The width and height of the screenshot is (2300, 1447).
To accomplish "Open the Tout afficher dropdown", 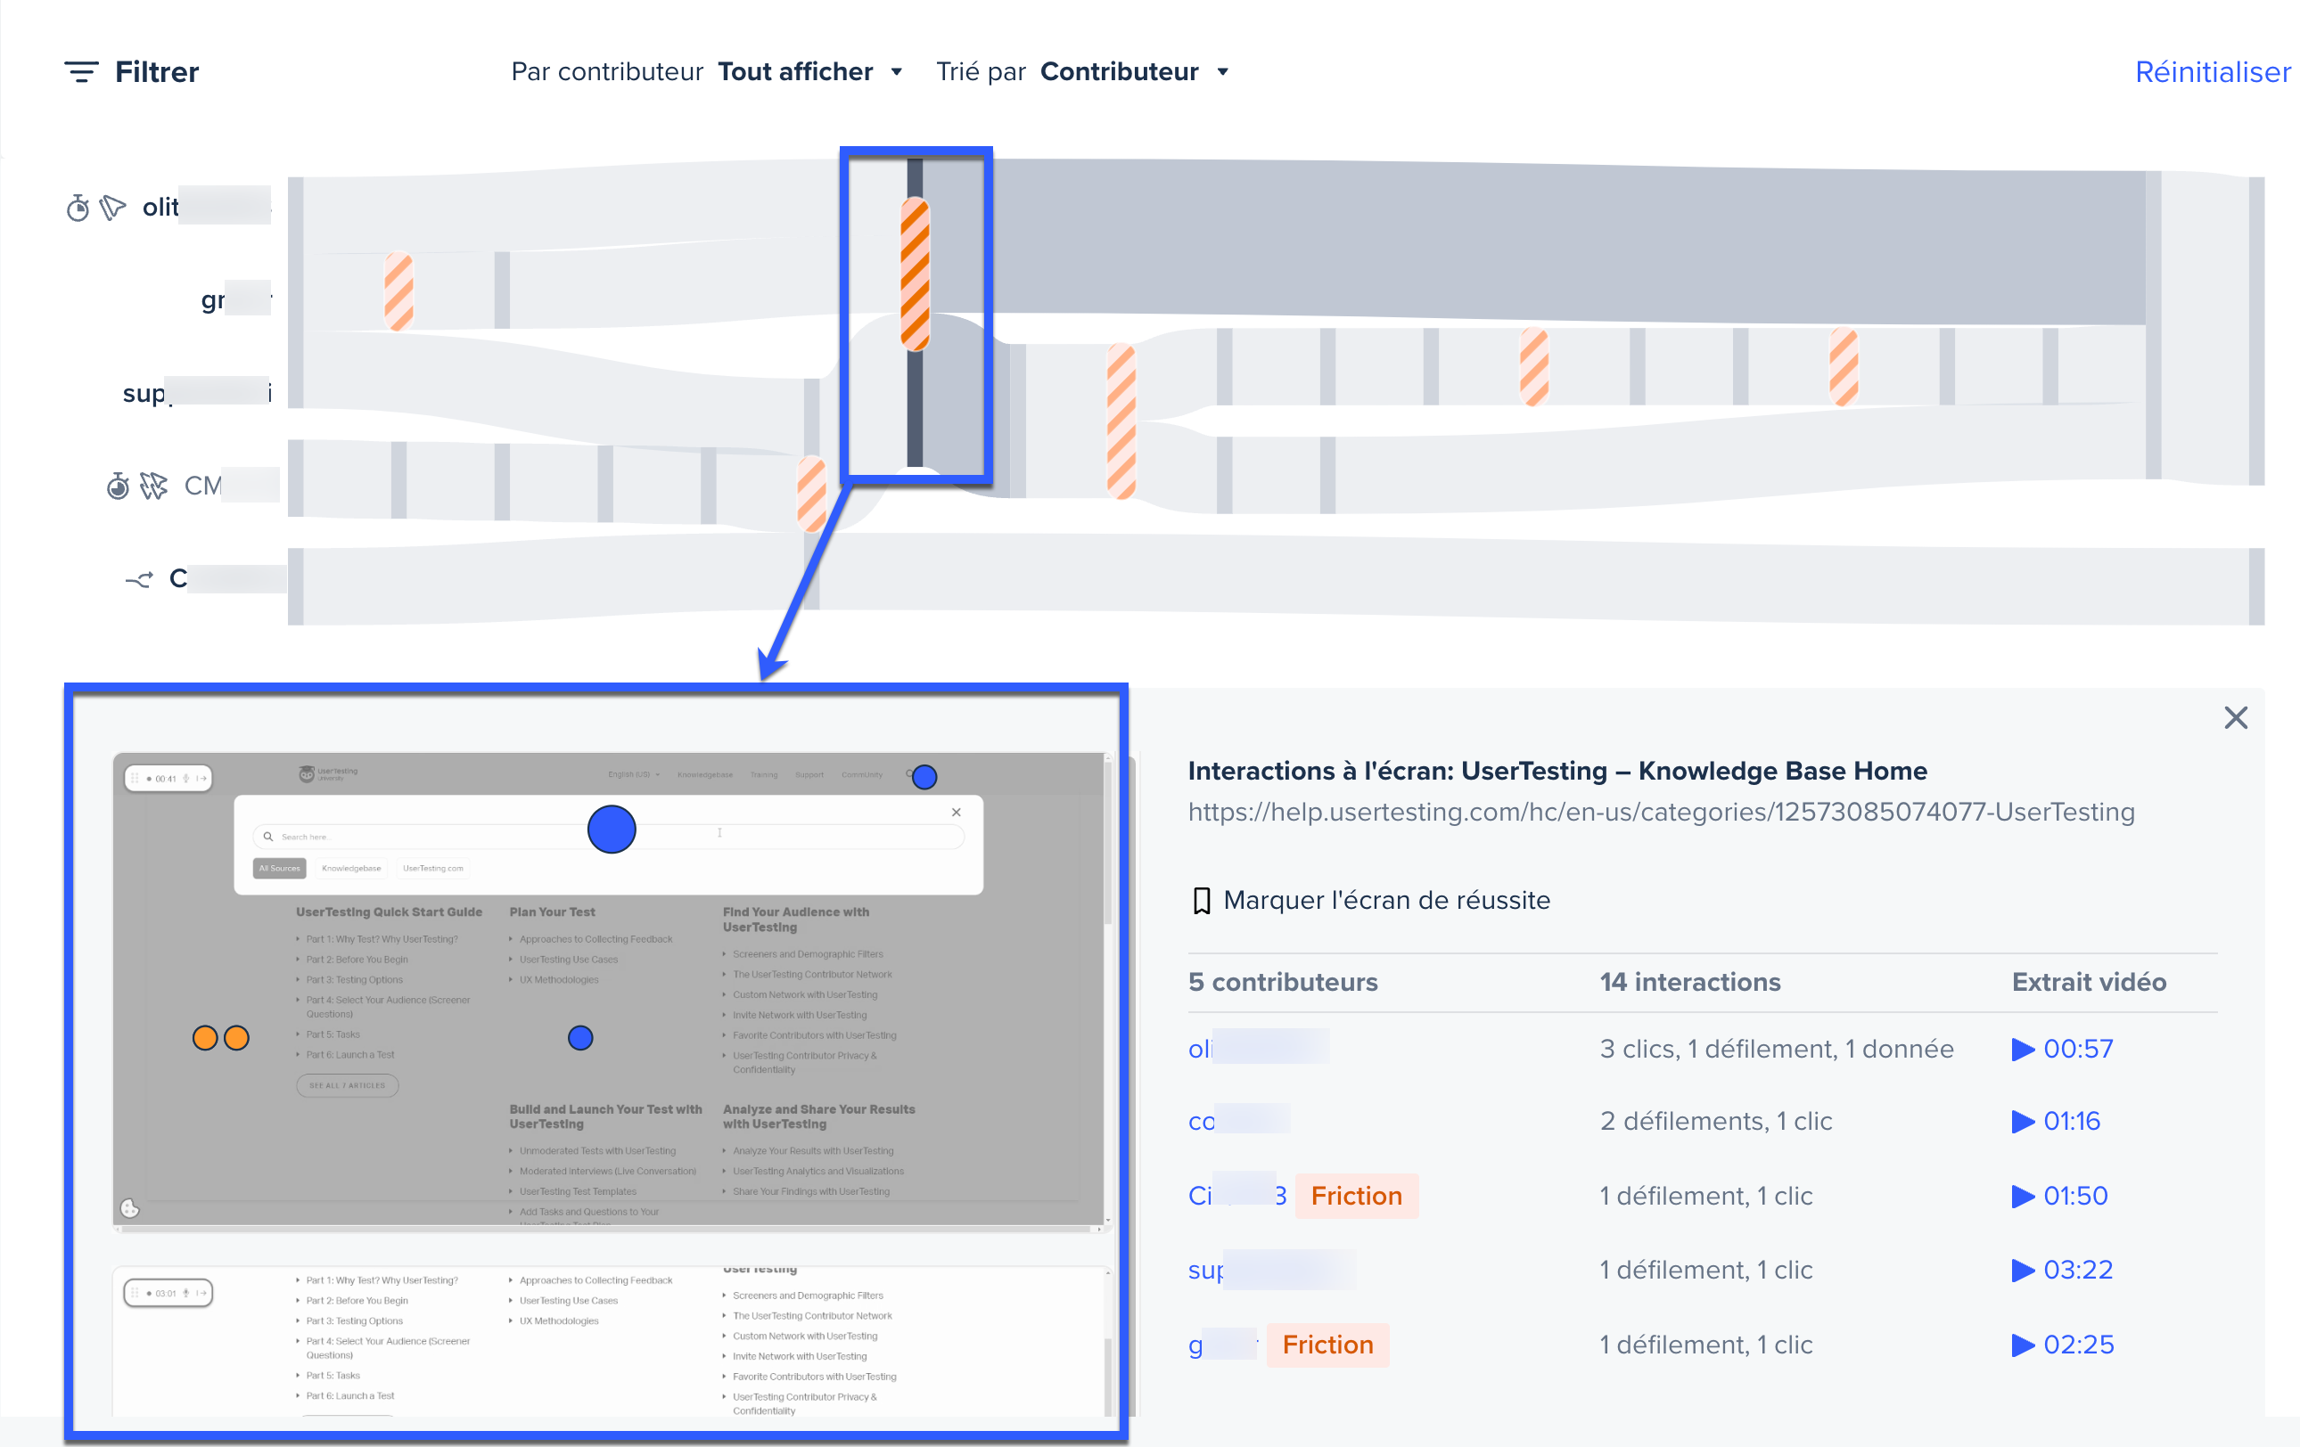I will coord(811,70).
